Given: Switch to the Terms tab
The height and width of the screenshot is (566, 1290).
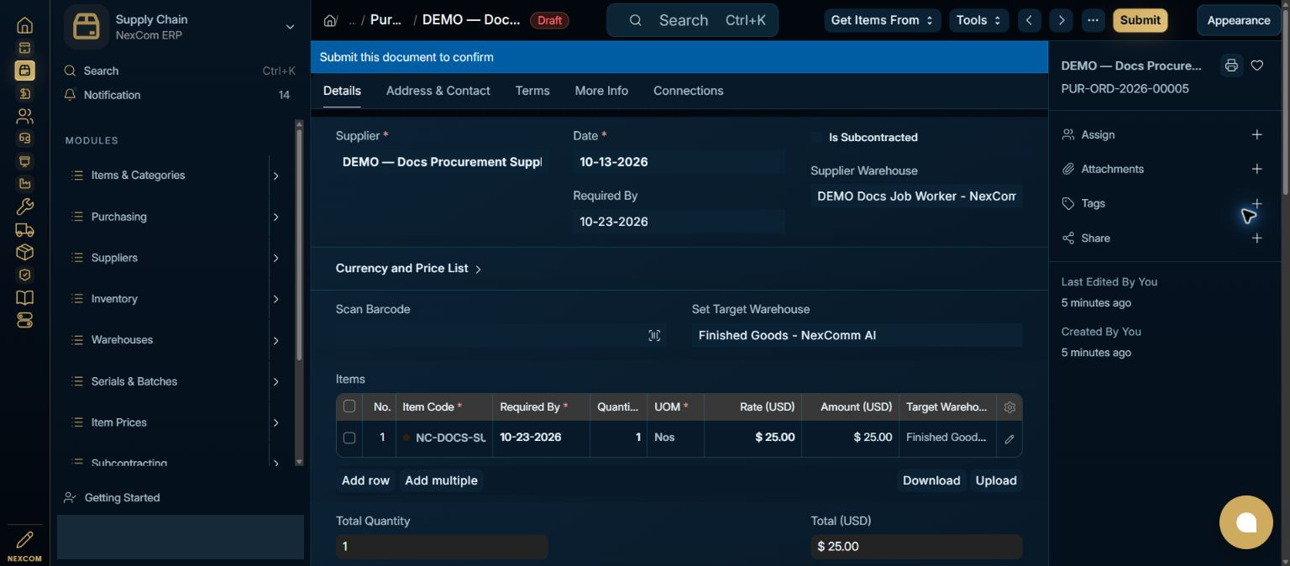Looking at the screenshot, I should (x=532, y=91).
